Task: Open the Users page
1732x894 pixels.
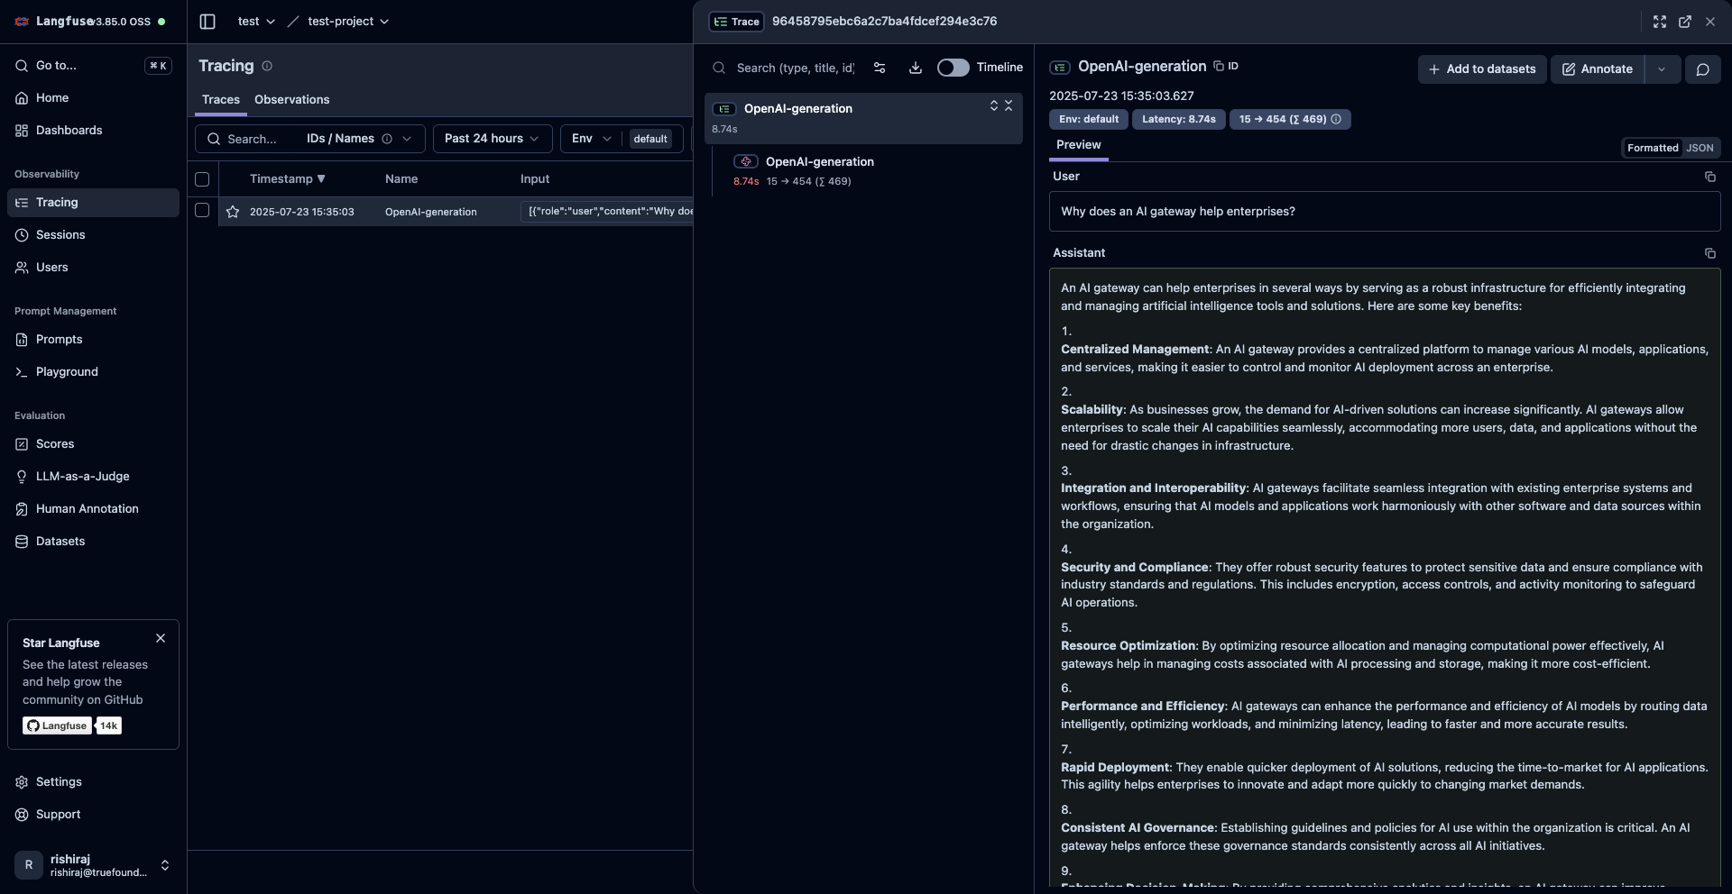Action: tap(93, 267)
